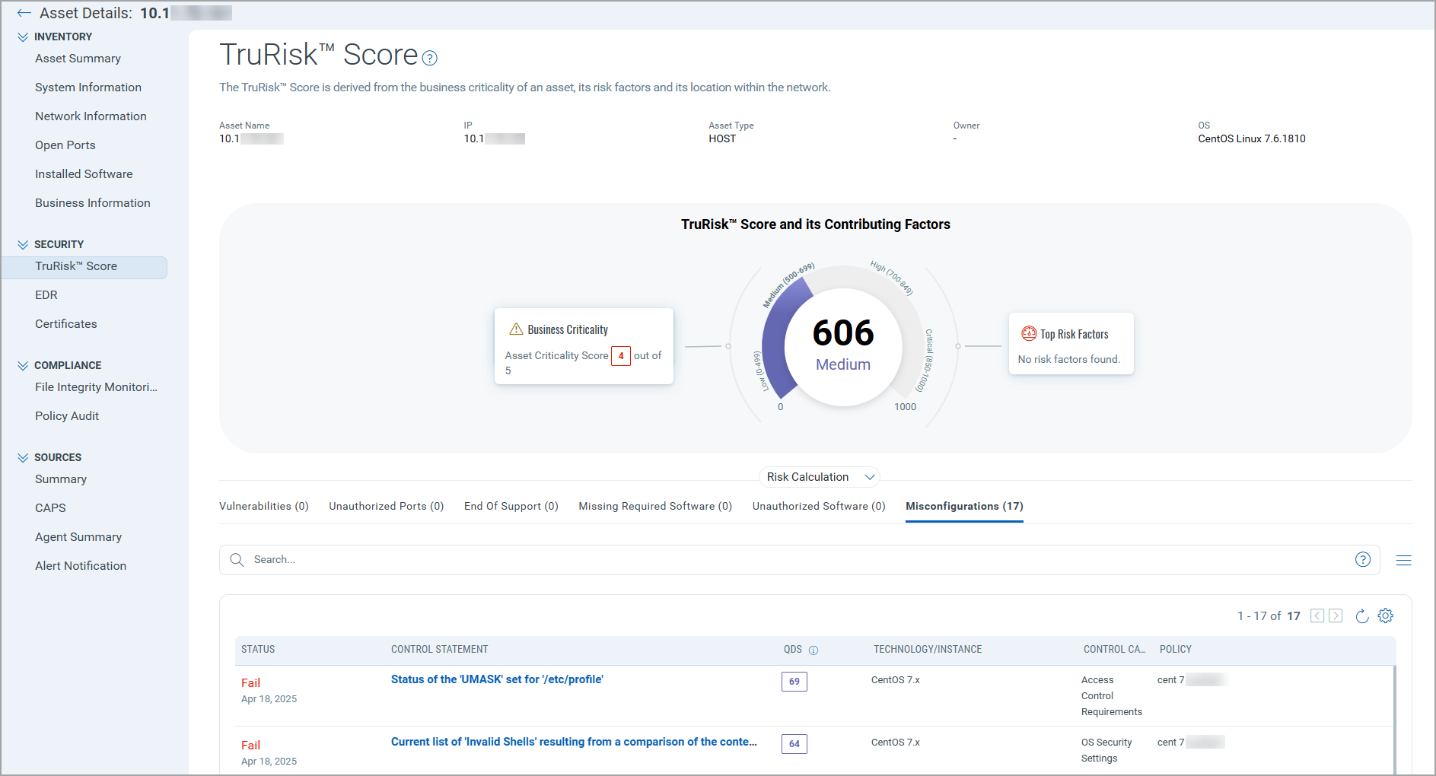Open CAPS in sidebar

[50, 508]
